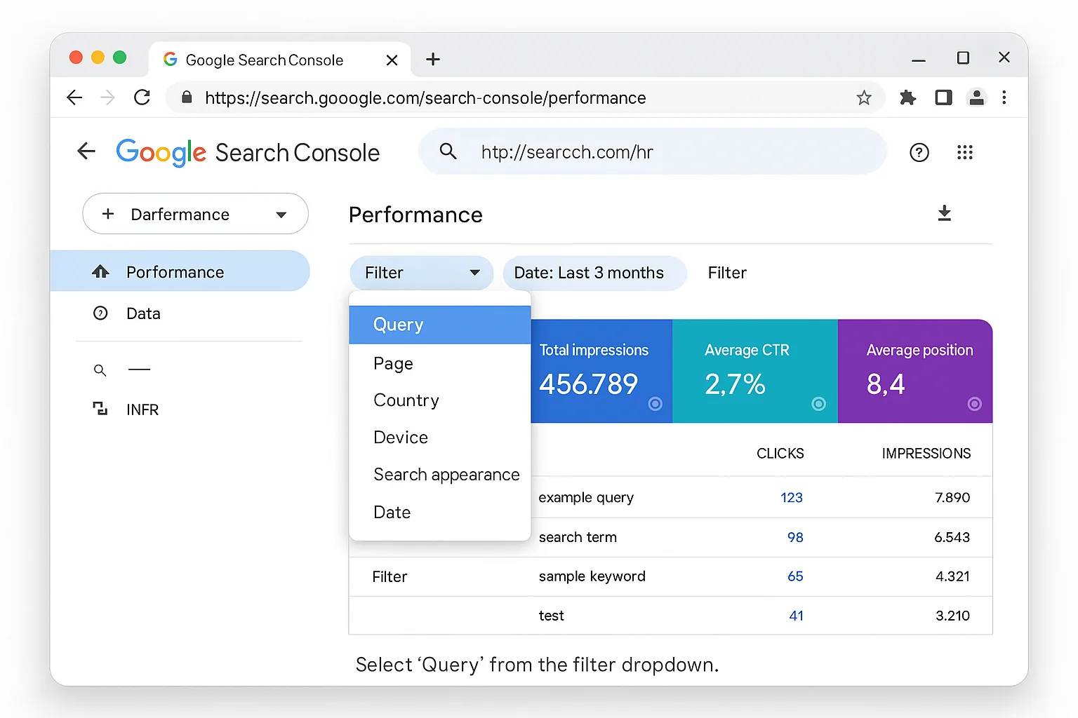1078x718 pixels.
Task: Click the 123 clicks link for example query
Action: tap(792, 497)
